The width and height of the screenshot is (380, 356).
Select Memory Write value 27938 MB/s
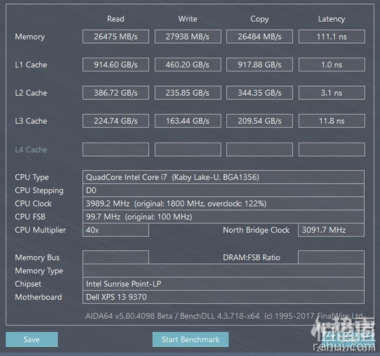point(188,37)
